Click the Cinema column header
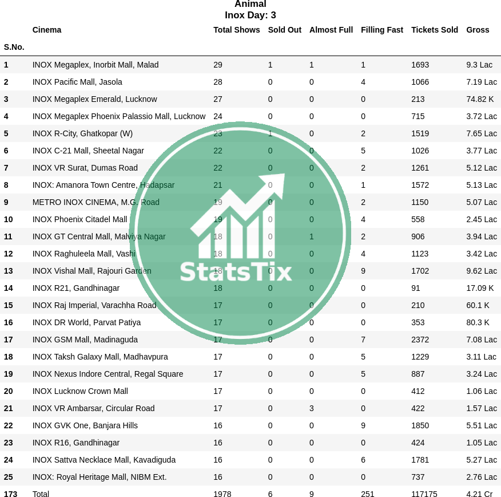The height and width of the screenshot is (497, 501). [x=47, y=30]
